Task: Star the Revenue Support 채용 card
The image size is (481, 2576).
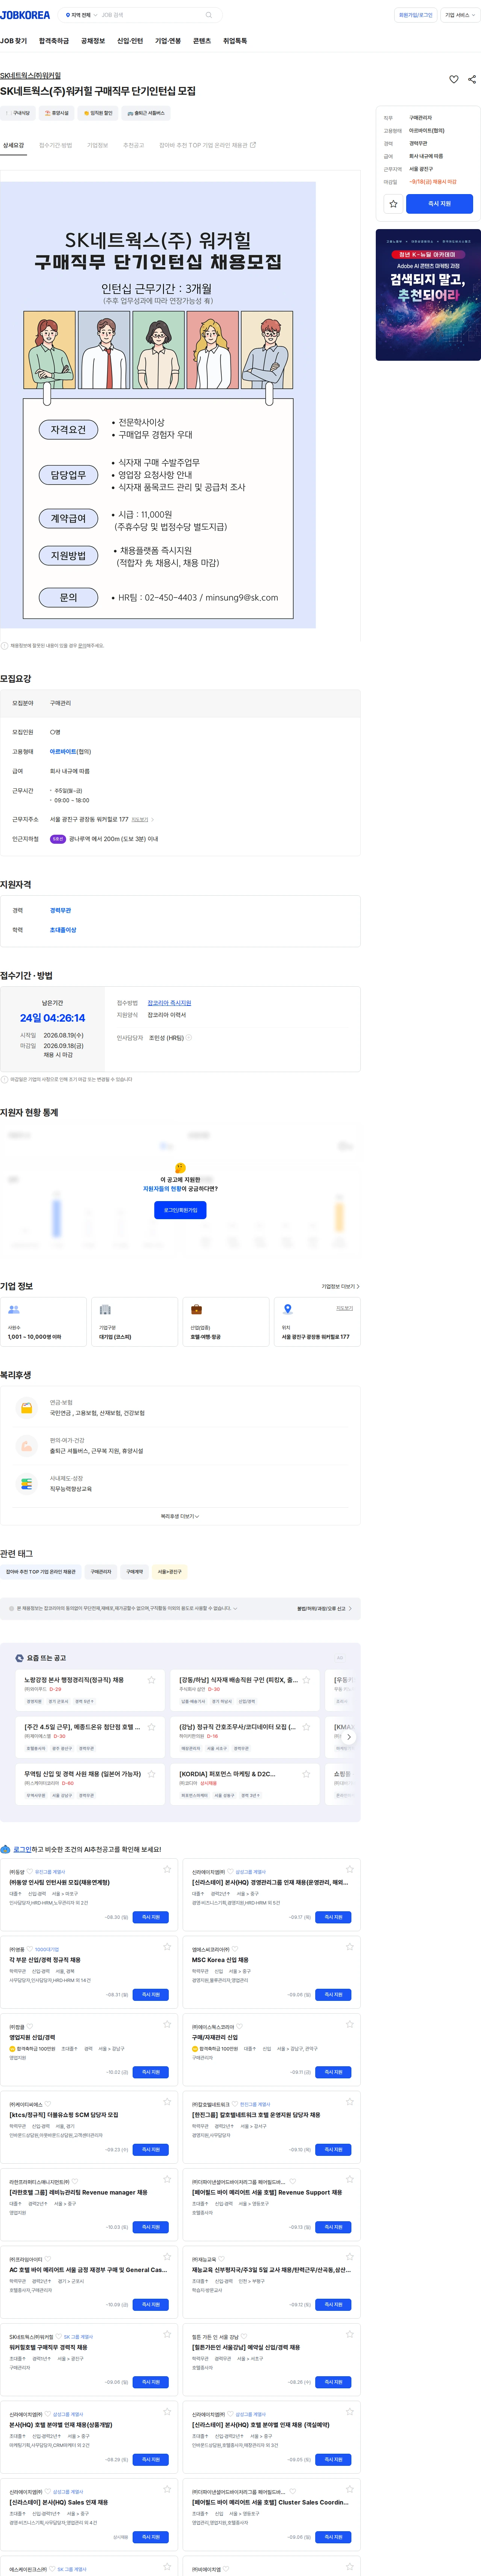Action: tap(350, 2179)
